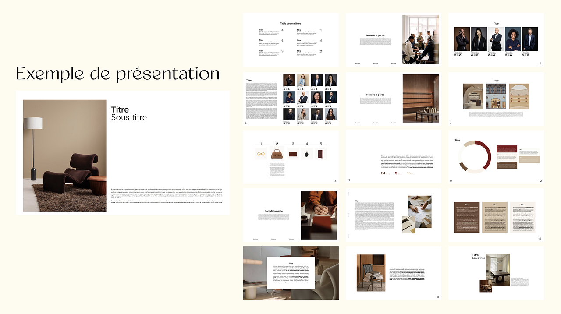
Task: Open the slide with full-bleed interior background photo
Action: 291,273
